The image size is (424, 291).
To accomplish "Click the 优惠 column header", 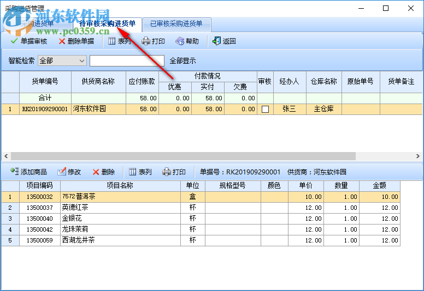I will (x=175, y=87).
